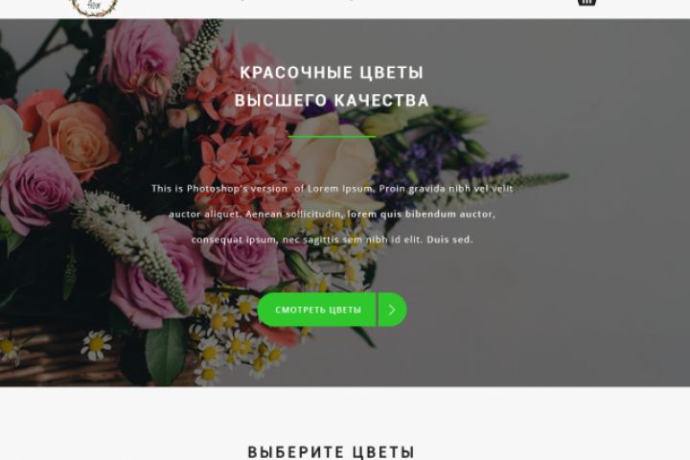Click the green divider under the heading
This screenshot has height=460, width=690.
(x=333, y=136)
